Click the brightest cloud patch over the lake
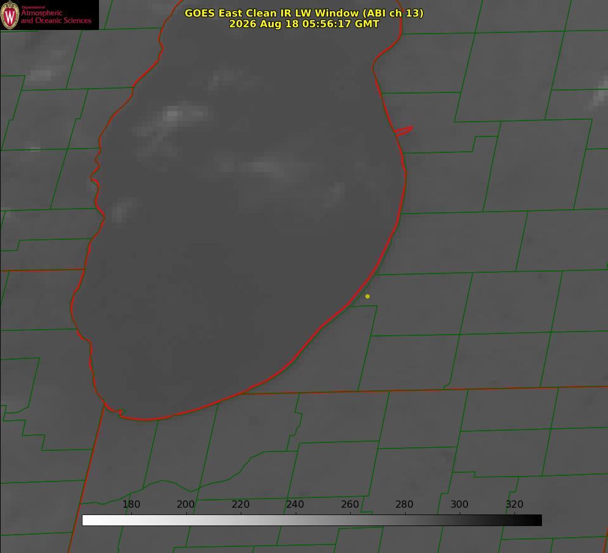Viewport: 608px width, 553px height. point(172,115)
